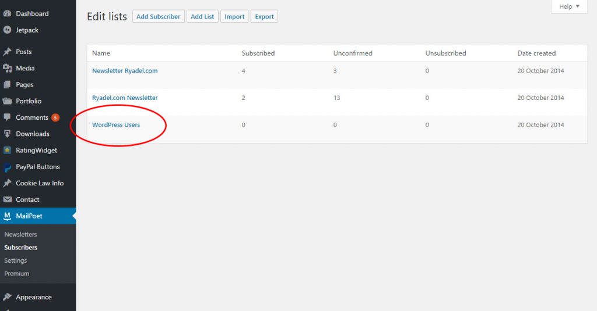Screen dimensions: 597x311
Task: Open PayPal Buttons menu item
Action: pos(38,167)
